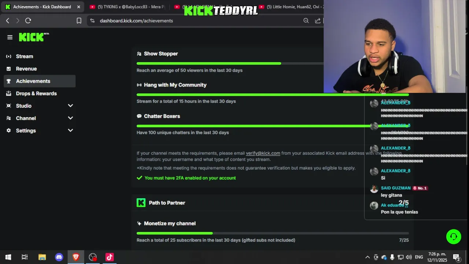Go back to the previous page
This screenshot has width=469, height=264.
tap(8, 21)
